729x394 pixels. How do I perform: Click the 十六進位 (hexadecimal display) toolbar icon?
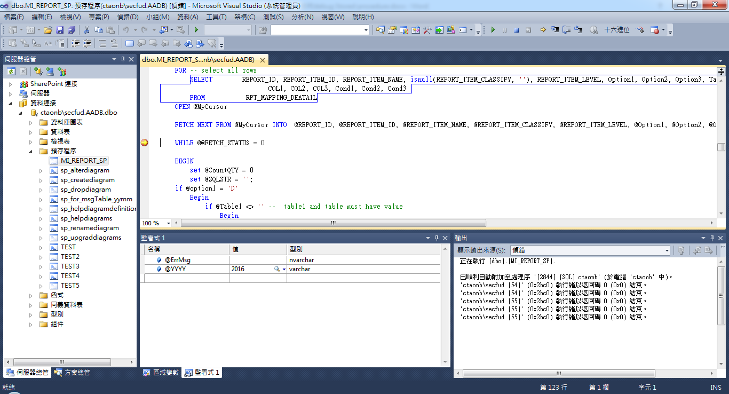coord(617,30)
